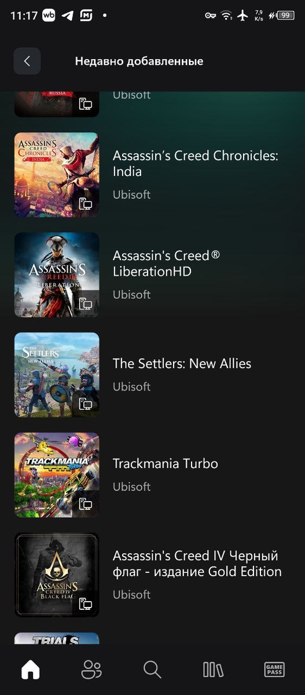Tap device icon on Settlers New Allies cover

86,404
